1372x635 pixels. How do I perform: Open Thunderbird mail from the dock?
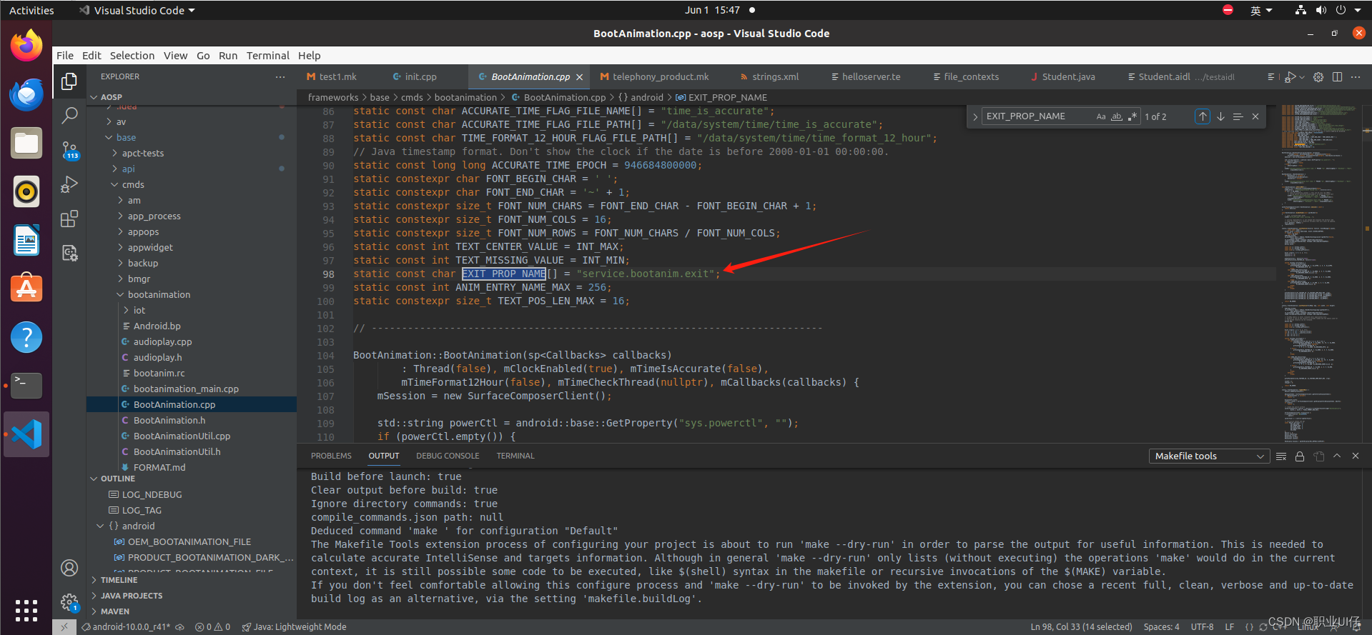26,94
